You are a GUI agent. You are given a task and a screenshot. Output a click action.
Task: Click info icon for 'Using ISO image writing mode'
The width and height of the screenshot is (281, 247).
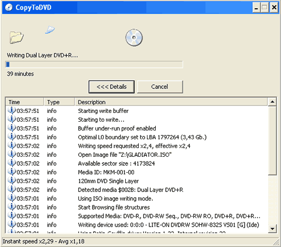click(x=12, y=198)
